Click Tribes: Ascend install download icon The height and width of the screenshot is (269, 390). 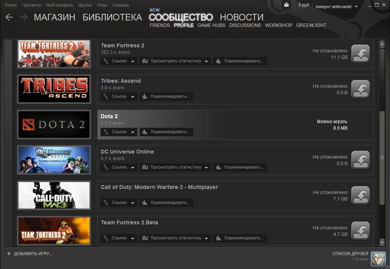(360, 89)
